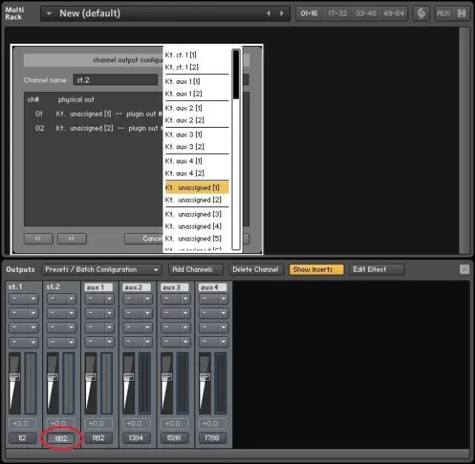The image size is (475, 464).
Task: Toggle the AUX button in the Multi Rack header
Action: pyautogui.click(x=443, y=13)
